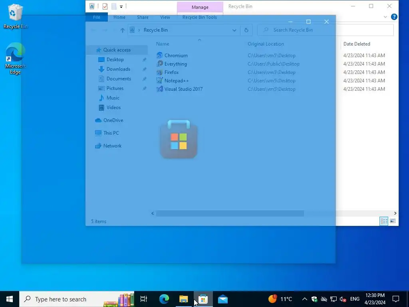Launch the Microsoft Edge desktop shortcut
The image size is (409, 307).
pos(15,58)
